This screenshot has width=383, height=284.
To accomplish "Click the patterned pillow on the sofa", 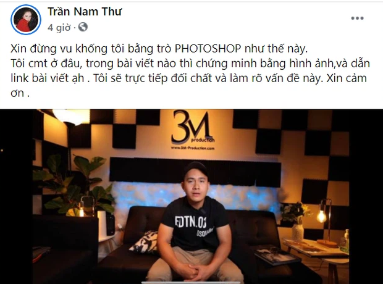I will click(145, 242).
